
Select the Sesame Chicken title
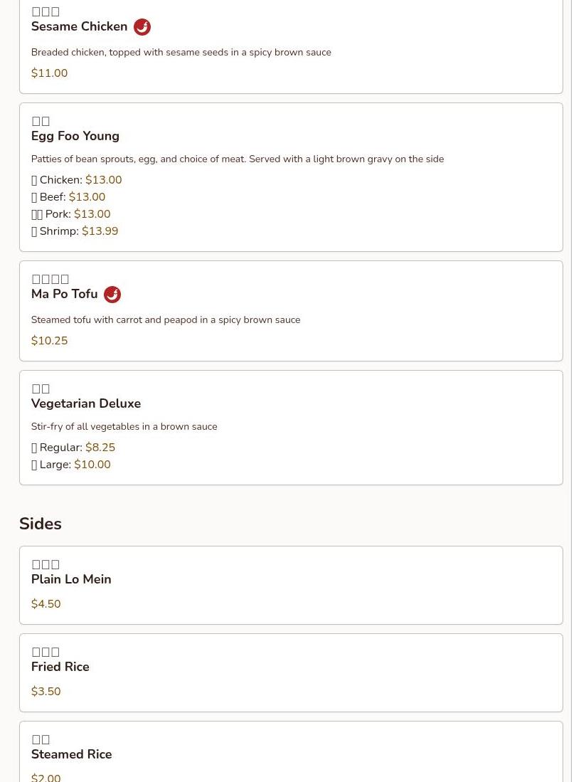[x=79, y=26]
